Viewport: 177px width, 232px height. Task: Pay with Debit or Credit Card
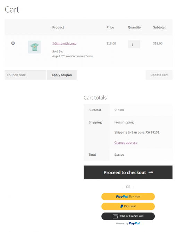pos(128,216)
